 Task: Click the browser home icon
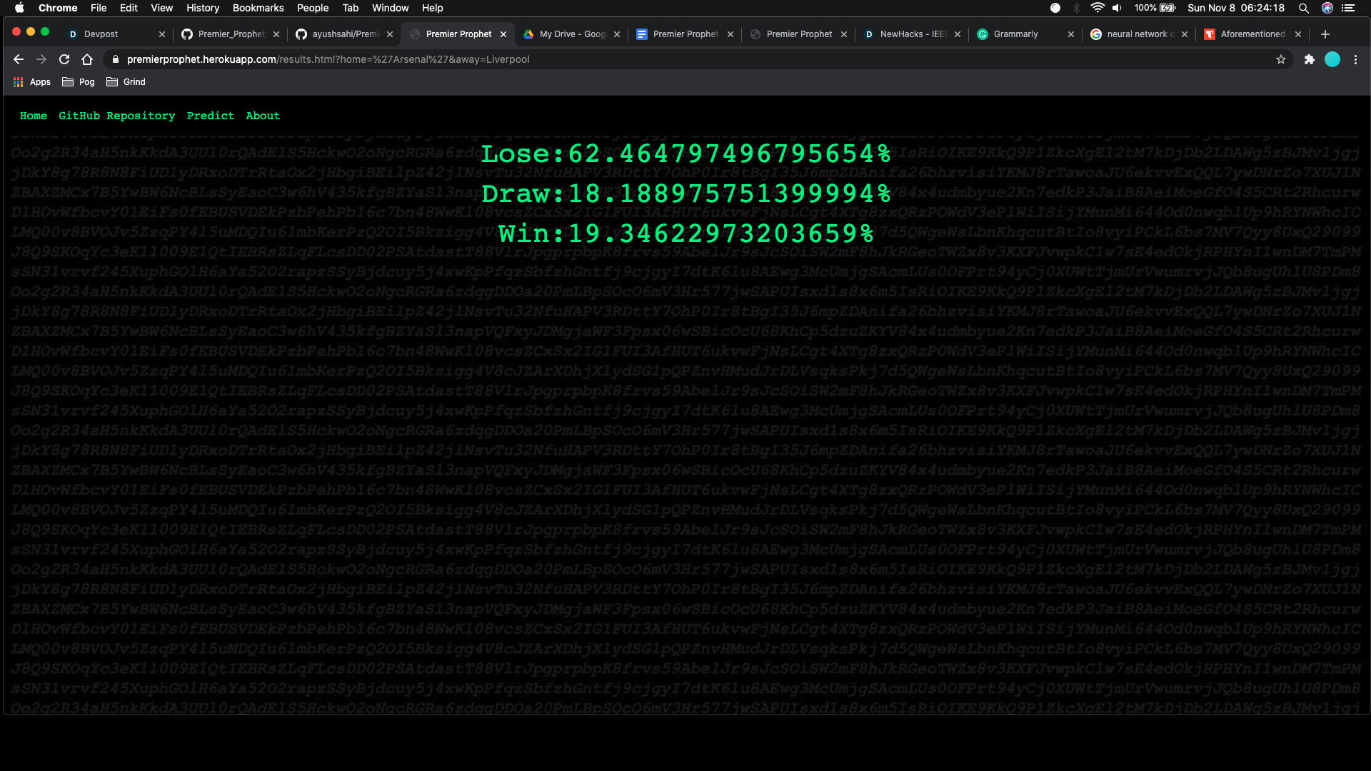pos(87,59)
